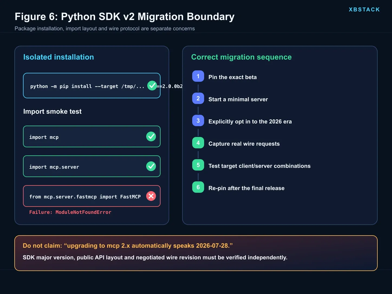392x294 pixels.
Task: Click the '==2.0.0b2' version text
Action: [170, 86]
